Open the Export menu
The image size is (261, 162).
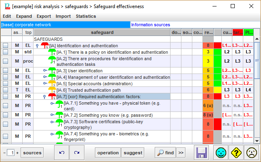tap(44, 16)
